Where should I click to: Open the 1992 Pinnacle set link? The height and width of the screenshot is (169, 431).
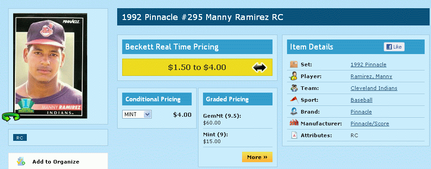click(x=368, y=65)
